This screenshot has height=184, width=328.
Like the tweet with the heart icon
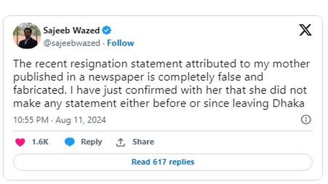[20, 142]
